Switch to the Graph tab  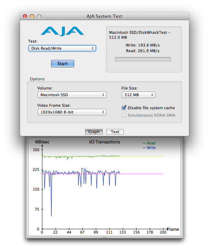[94, 132]
